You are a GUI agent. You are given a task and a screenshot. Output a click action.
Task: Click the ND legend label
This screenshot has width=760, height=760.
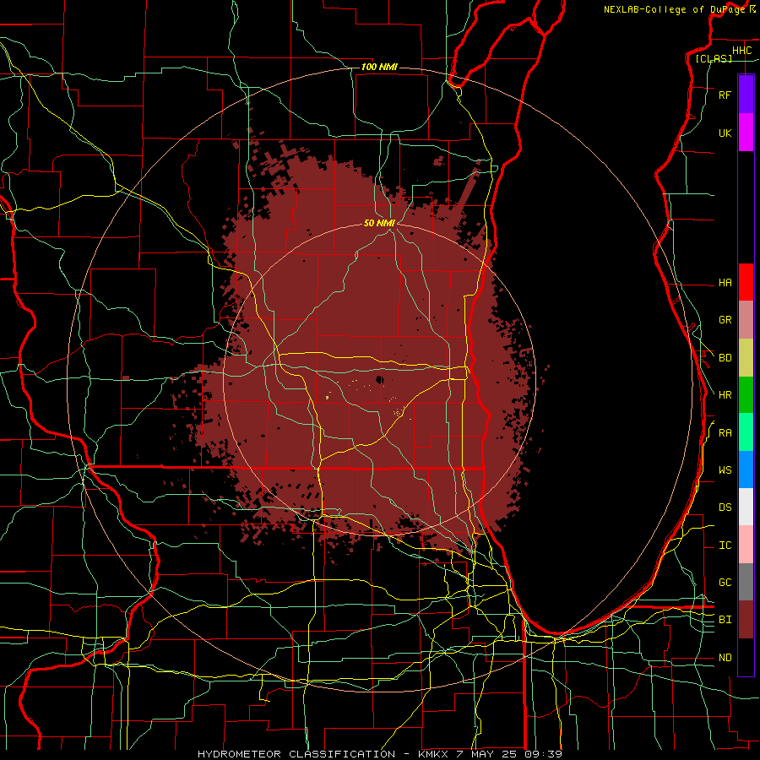tap(725, 658)
